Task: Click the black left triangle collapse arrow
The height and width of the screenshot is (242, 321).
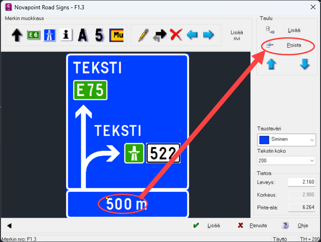Action: (9, 226)
